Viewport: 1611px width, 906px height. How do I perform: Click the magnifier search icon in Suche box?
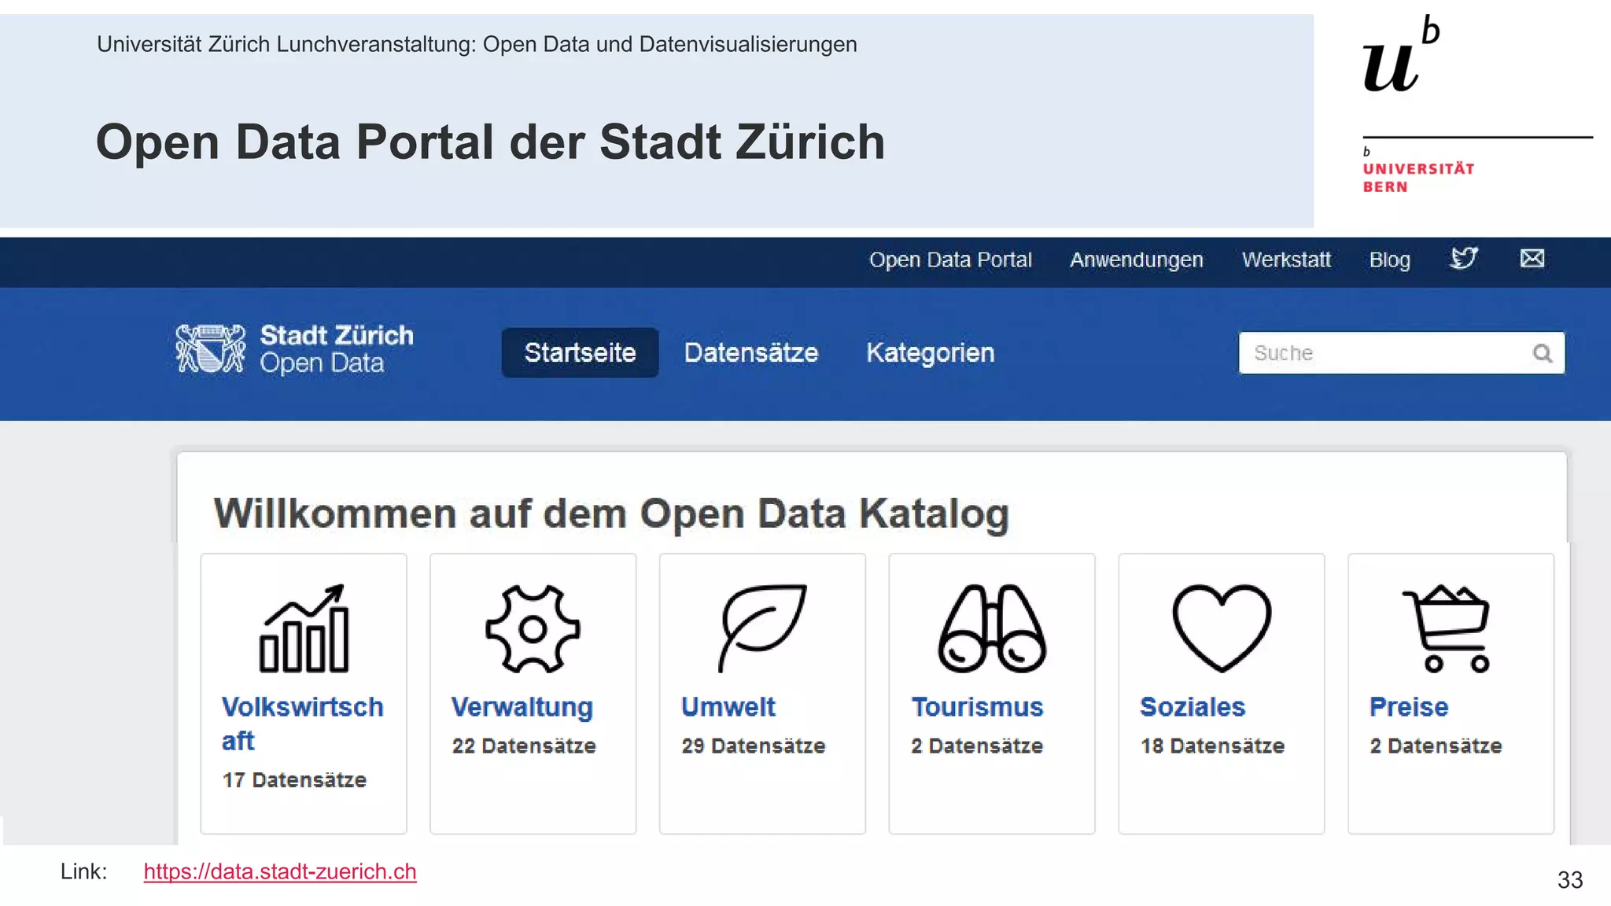point(1542,353)
